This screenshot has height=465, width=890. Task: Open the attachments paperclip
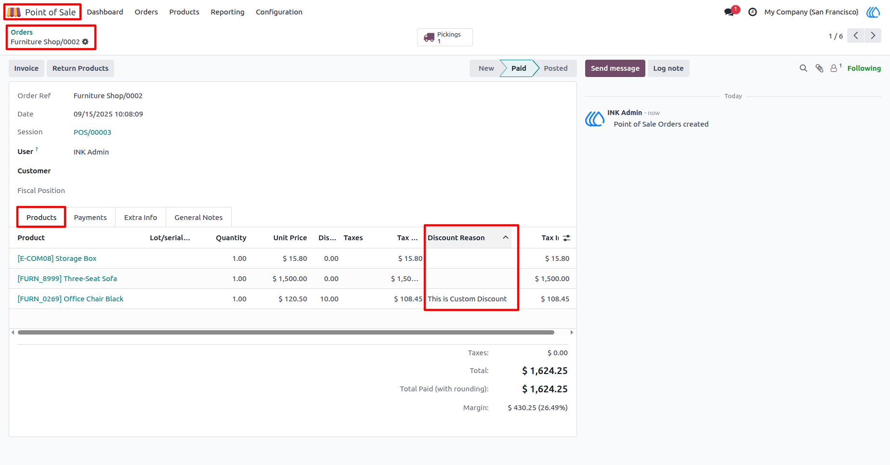[819, 68]
